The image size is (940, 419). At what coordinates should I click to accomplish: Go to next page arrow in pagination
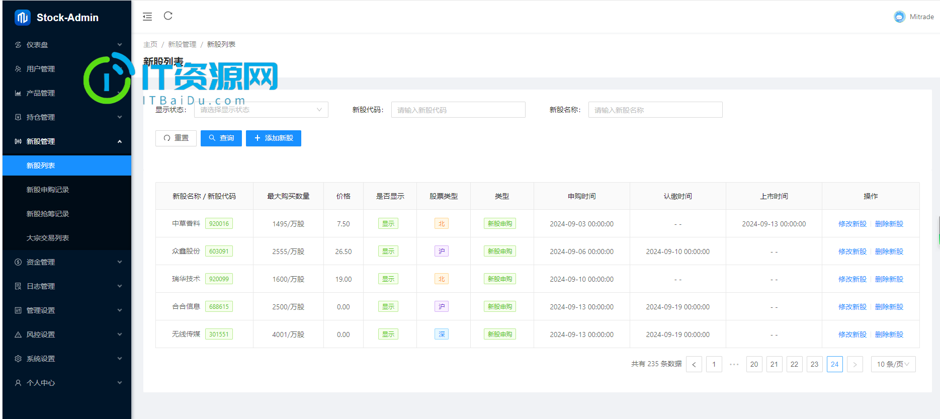[855, 364]
